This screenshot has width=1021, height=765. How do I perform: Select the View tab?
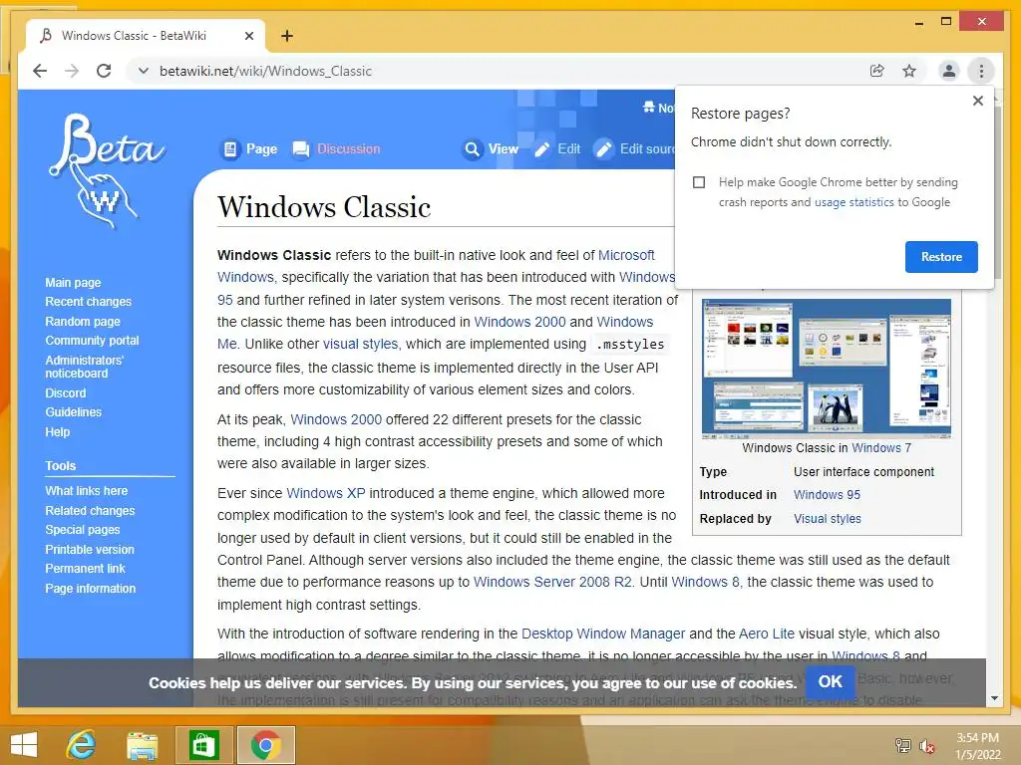491,149
